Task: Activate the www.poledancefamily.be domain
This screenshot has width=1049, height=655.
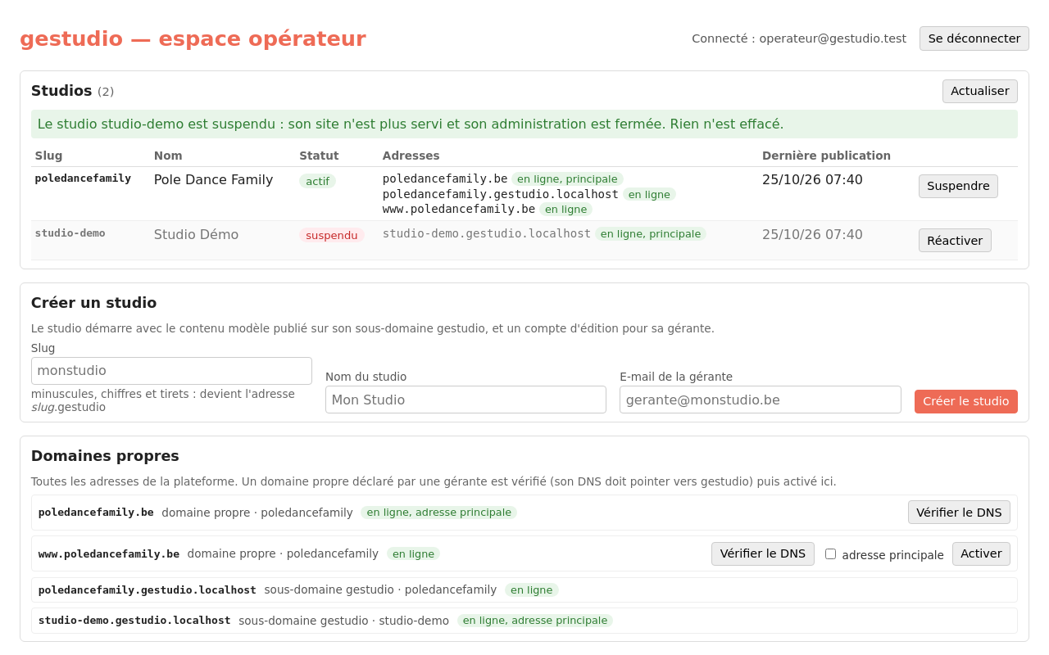Action: pos(981,553)
